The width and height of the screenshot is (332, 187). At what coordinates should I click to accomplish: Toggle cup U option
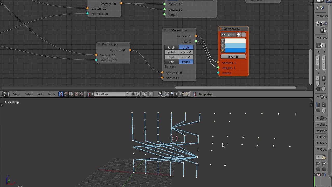click(x=171, y=57)
